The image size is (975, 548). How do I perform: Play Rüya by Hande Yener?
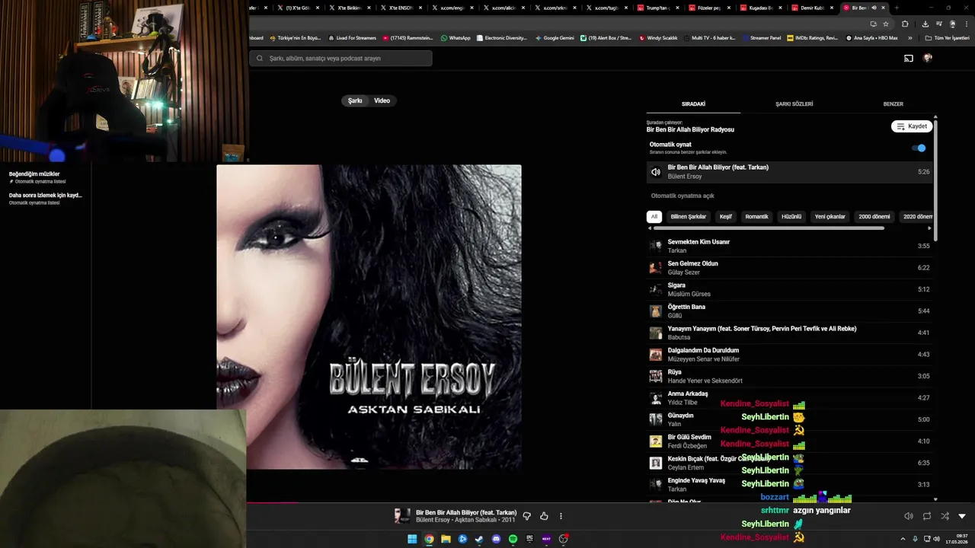(790, 376)
